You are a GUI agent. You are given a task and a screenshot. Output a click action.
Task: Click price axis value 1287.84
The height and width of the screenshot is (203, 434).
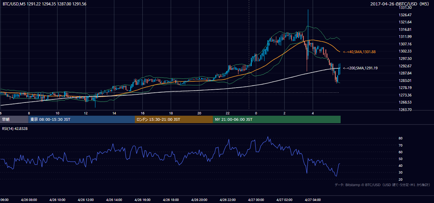pos(405,73)
